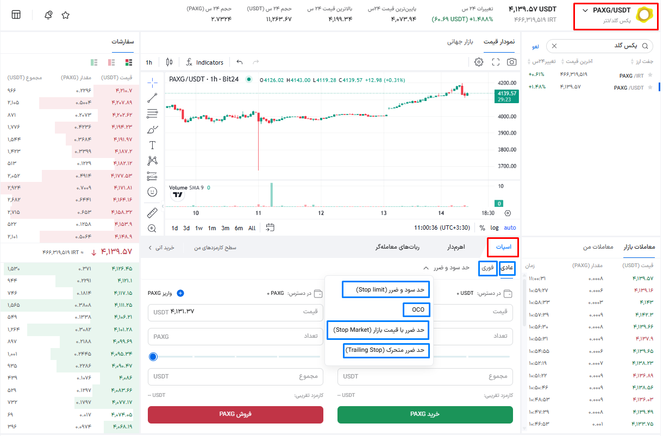Choose OCO from order type menu

pos(417,310)
